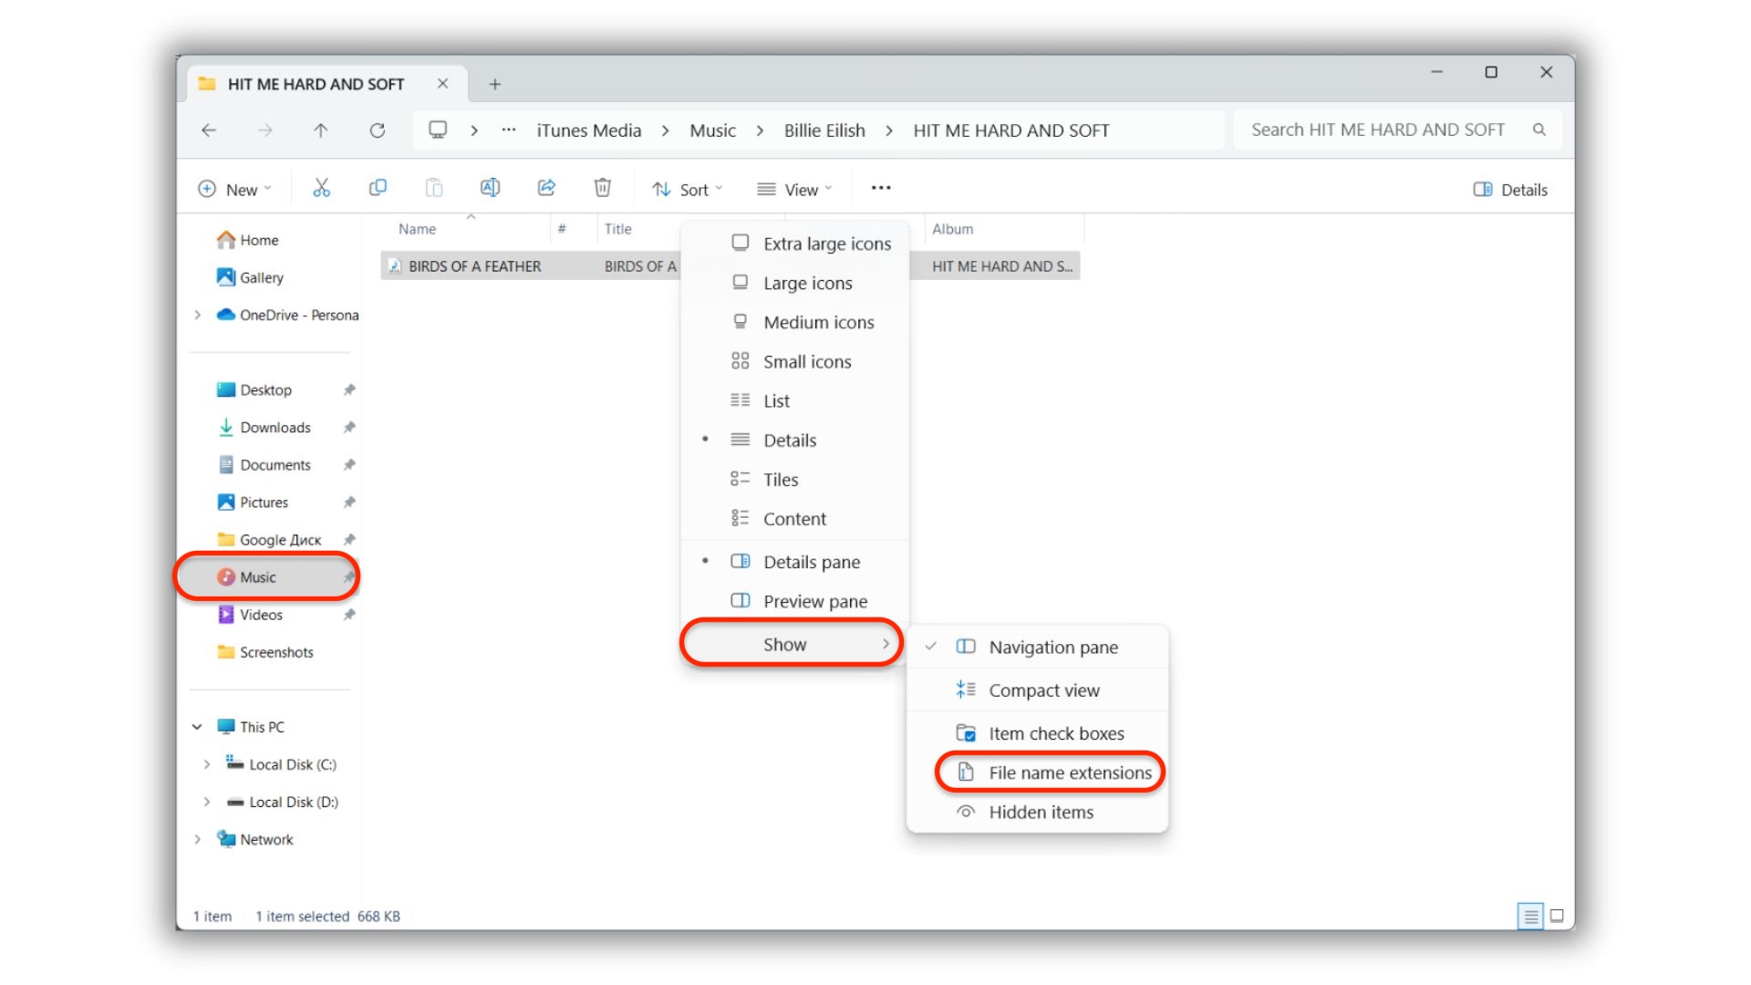Choose Extra large icons view
The image size is (1751, 985).
794,244
